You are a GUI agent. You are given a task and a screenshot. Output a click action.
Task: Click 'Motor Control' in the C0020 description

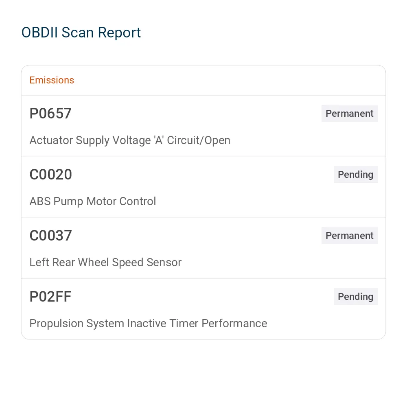(121, 201)
